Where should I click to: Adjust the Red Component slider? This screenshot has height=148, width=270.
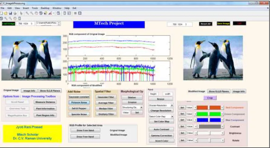[209, 108]
